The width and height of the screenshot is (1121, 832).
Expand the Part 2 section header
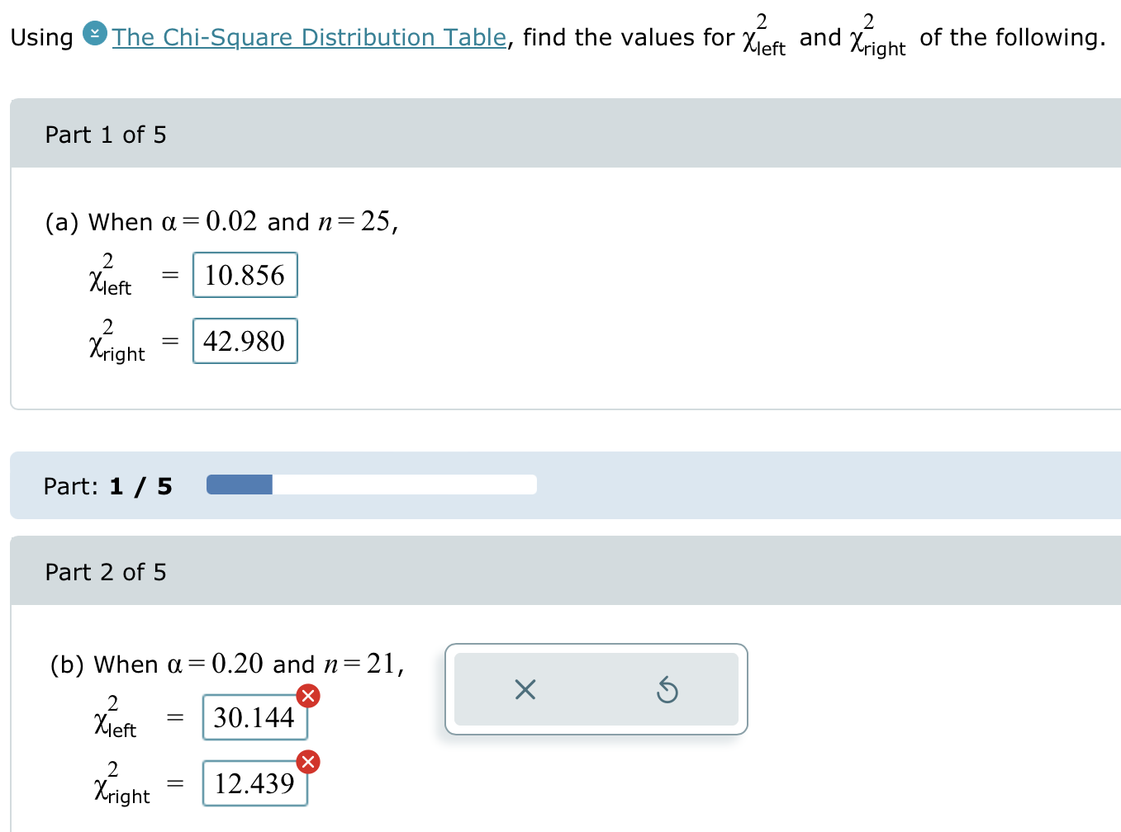click(106, 572)
